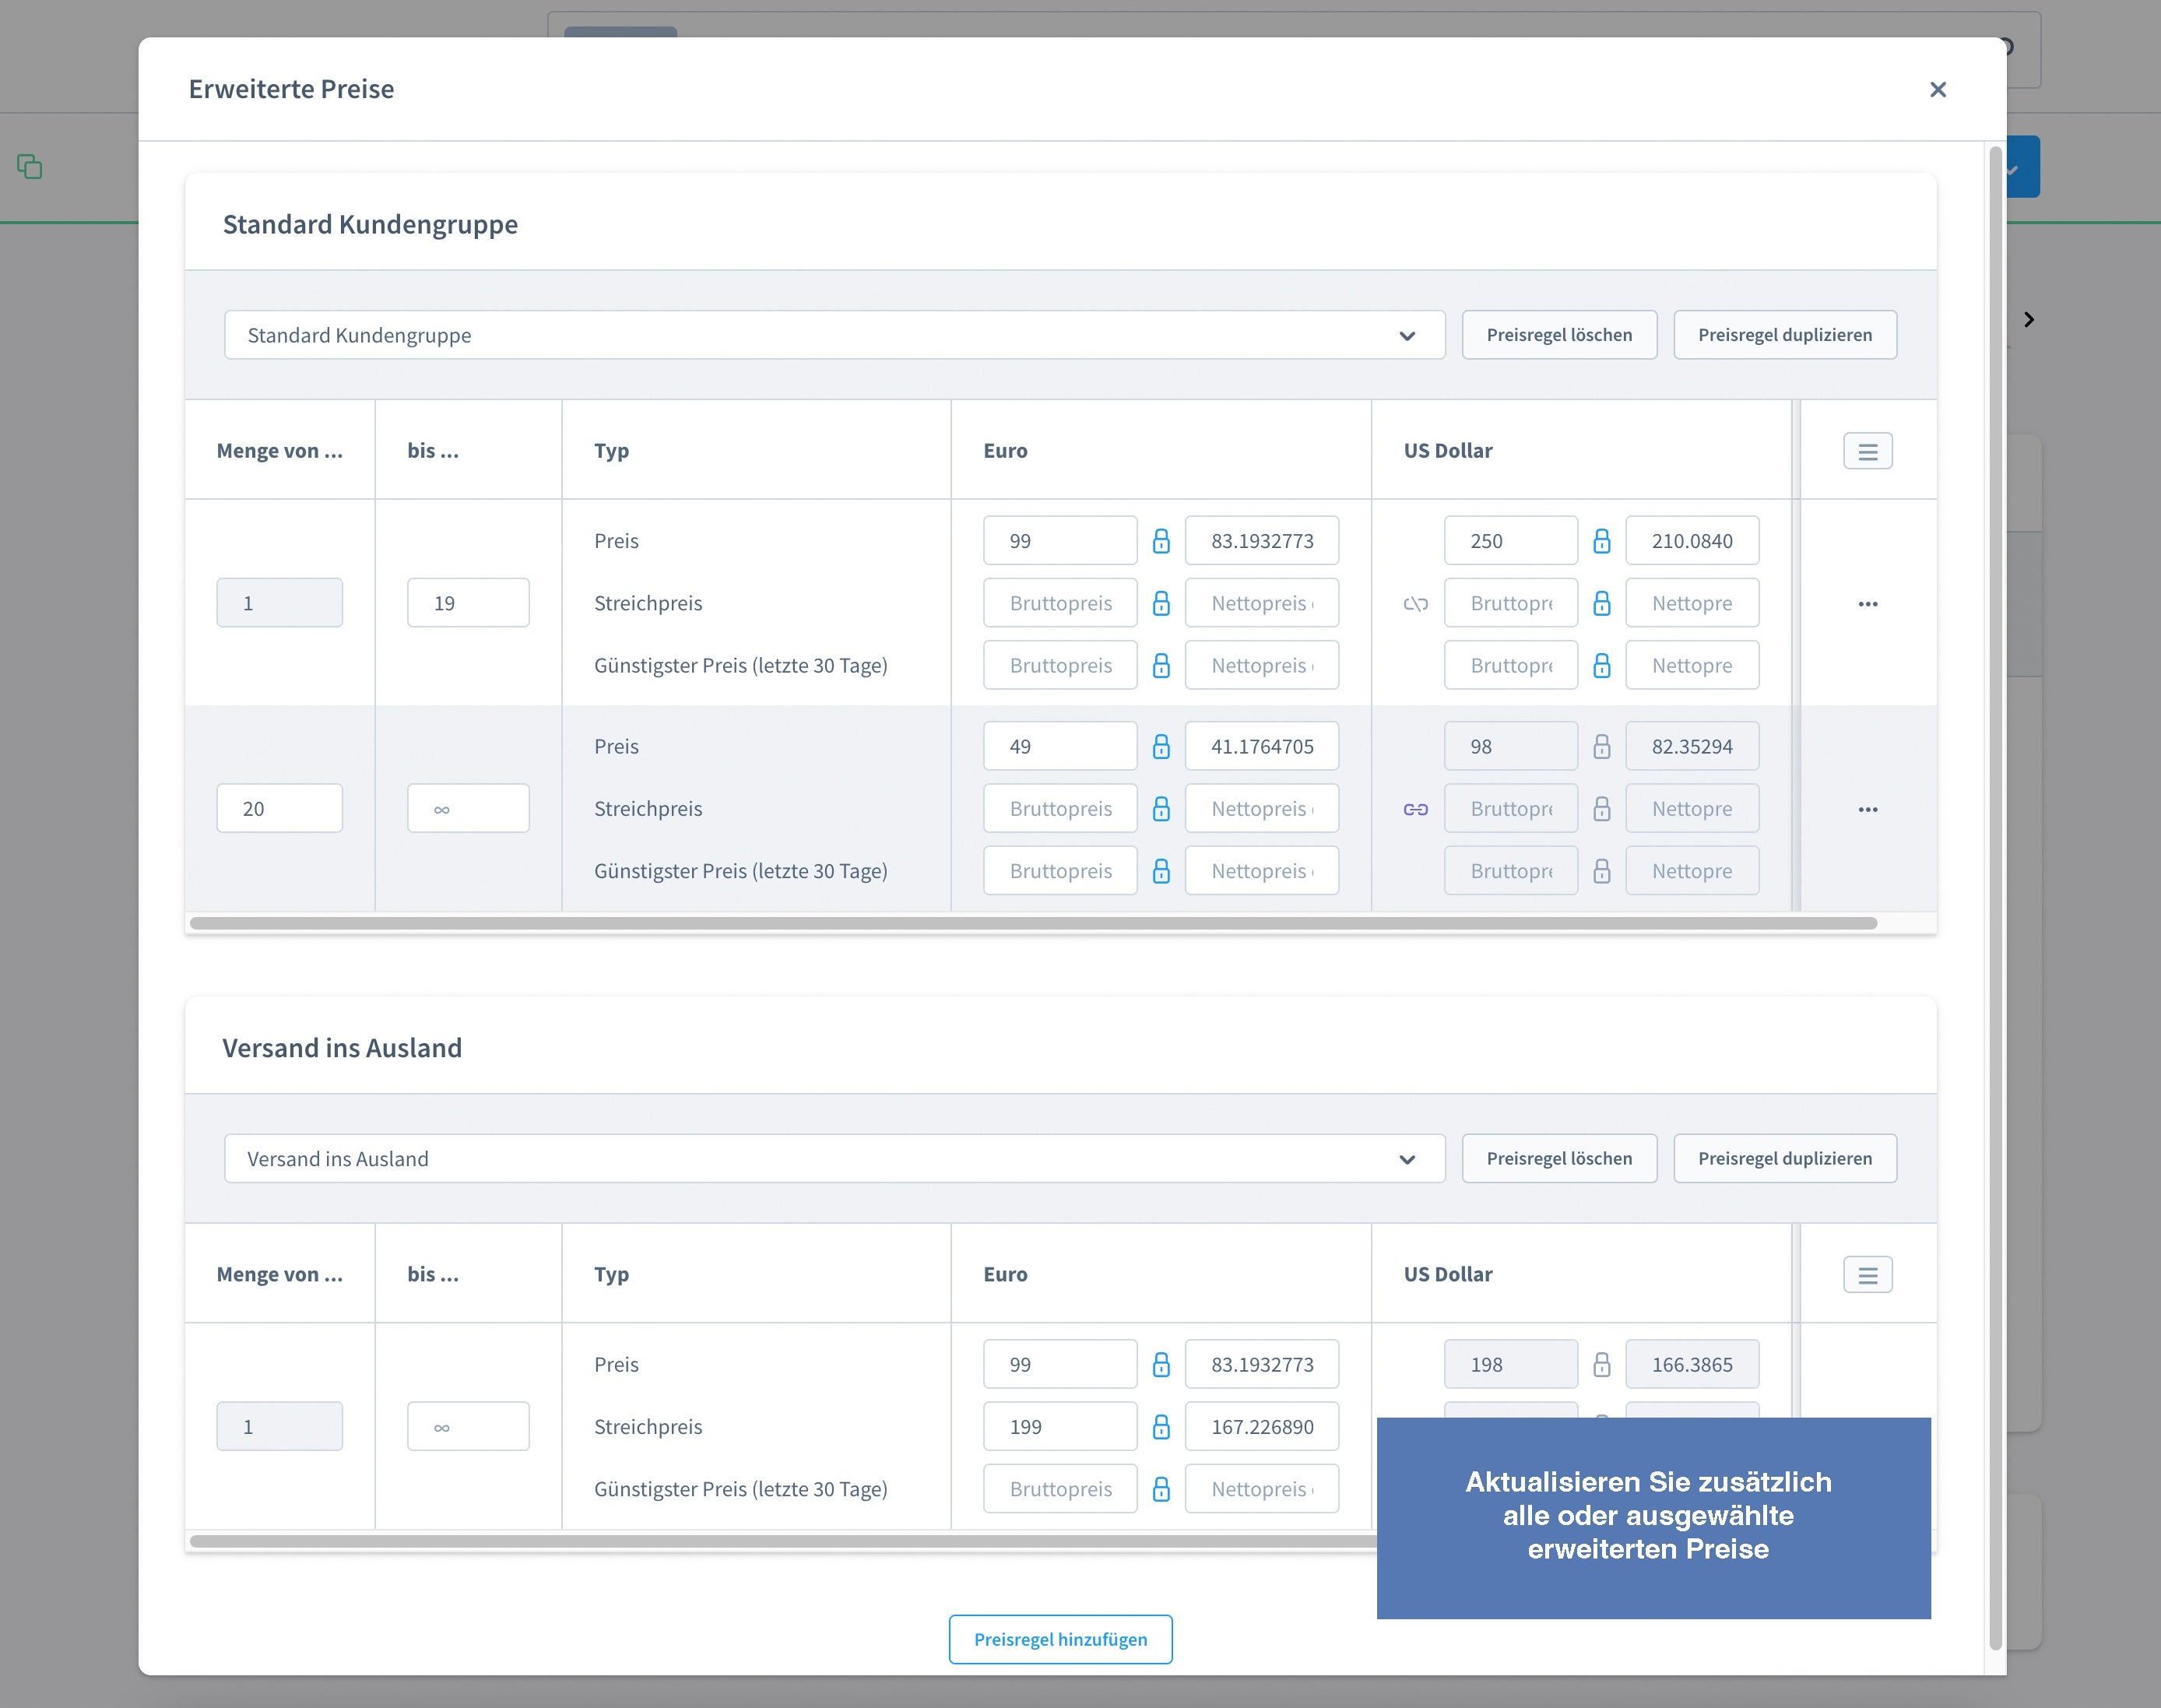Click Euro net price field 41.1764705
Viewport: 2161px width, 1708px height.
[1262, 746]
